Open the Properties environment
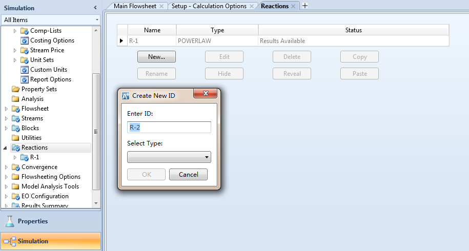Viewport: 469px width, 251px height. (x=51, y=221)
